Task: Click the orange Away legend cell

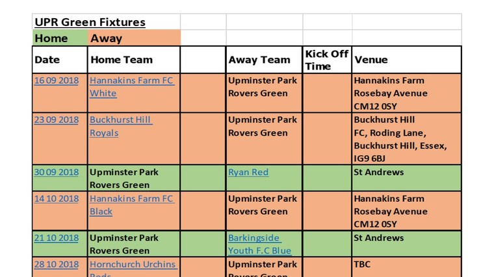Action: 134,38
